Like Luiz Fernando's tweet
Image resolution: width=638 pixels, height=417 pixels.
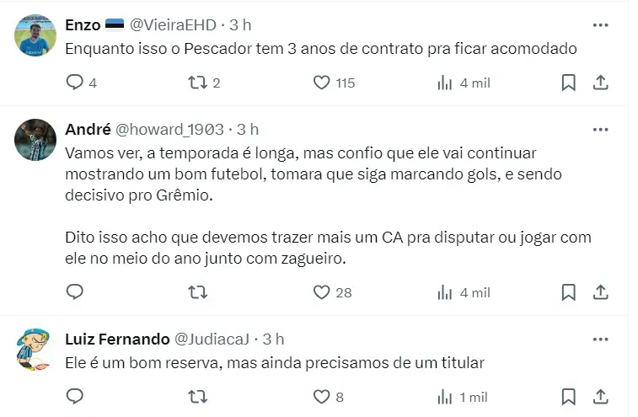tap(321, 397)
